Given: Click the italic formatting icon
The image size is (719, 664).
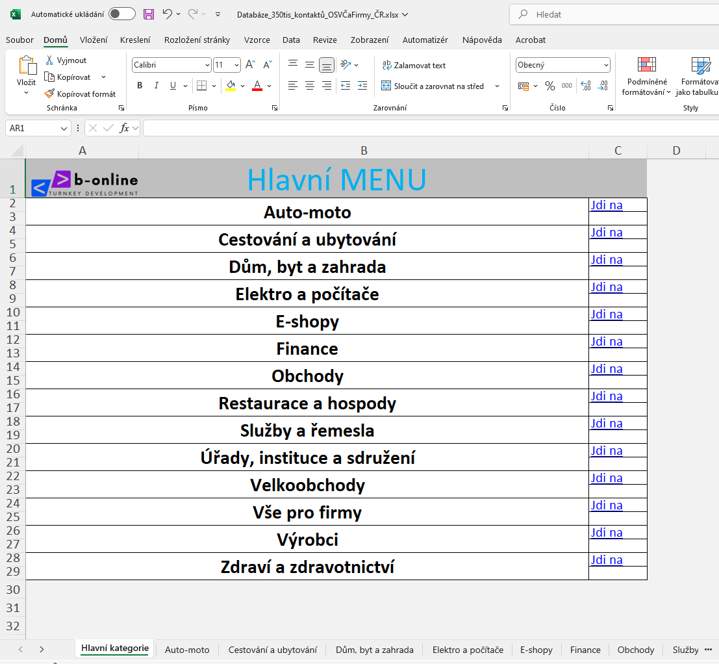Looking at the screenshot, I should (156, 86).
